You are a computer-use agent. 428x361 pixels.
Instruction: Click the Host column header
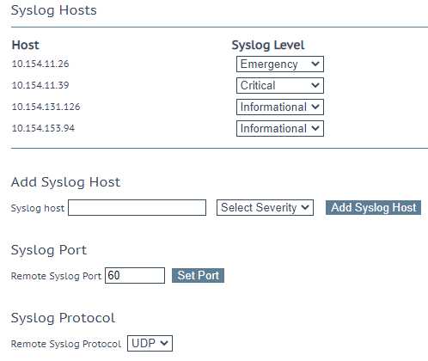(25, 45)
